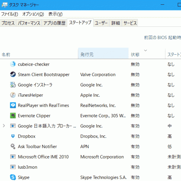Click the cubeice-checker icon
This screenshot has height=181, width=181.
(13, 64)
